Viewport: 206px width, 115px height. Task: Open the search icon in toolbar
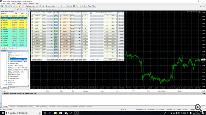(x=201, y=6)
